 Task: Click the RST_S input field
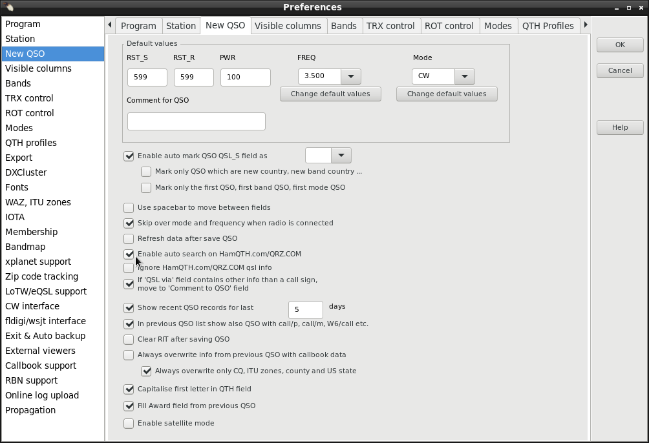[x=147, y=77]
